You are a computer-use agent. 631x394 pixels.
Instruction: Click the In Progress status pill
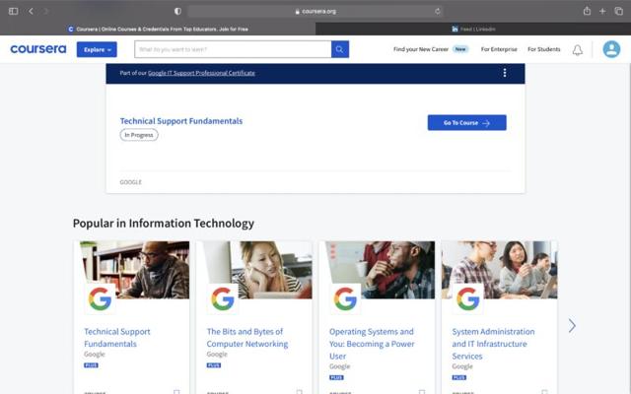pyautogui.click(x=139, y=135)
